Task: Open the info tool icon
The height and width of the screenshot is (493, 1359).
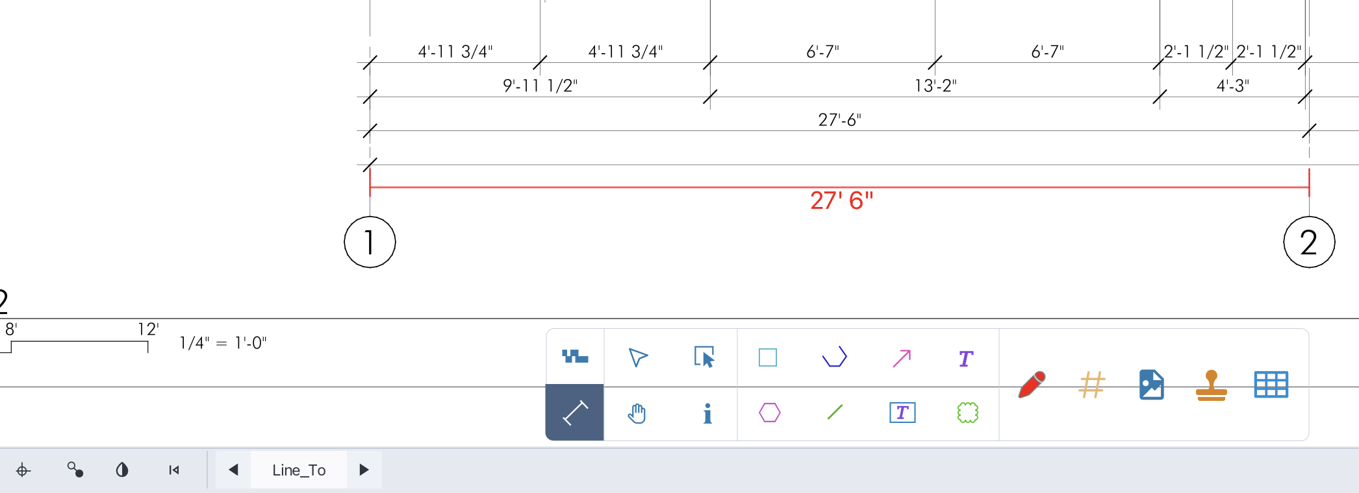Action: coord(707,413)
